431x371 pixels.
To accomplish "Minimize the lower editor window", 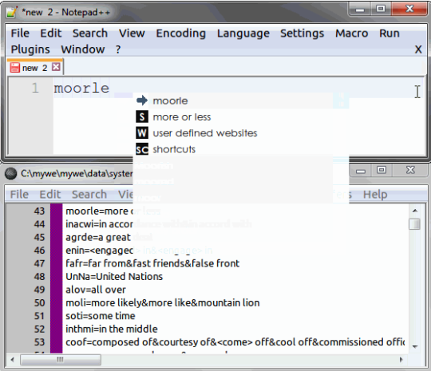I will click(361, 171).
